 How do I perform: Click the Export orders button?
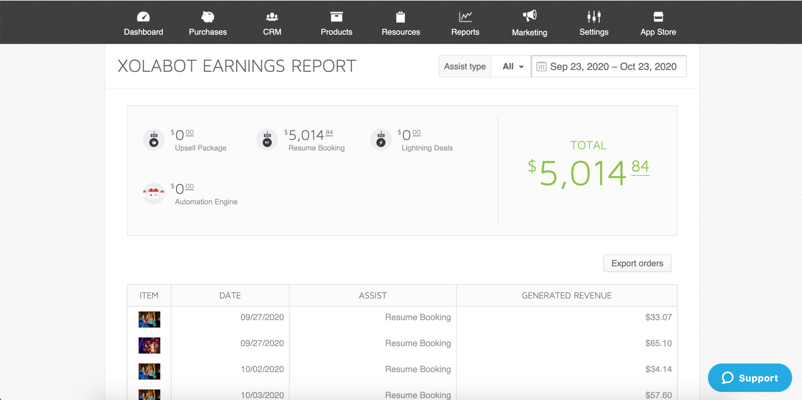[637, 263]
